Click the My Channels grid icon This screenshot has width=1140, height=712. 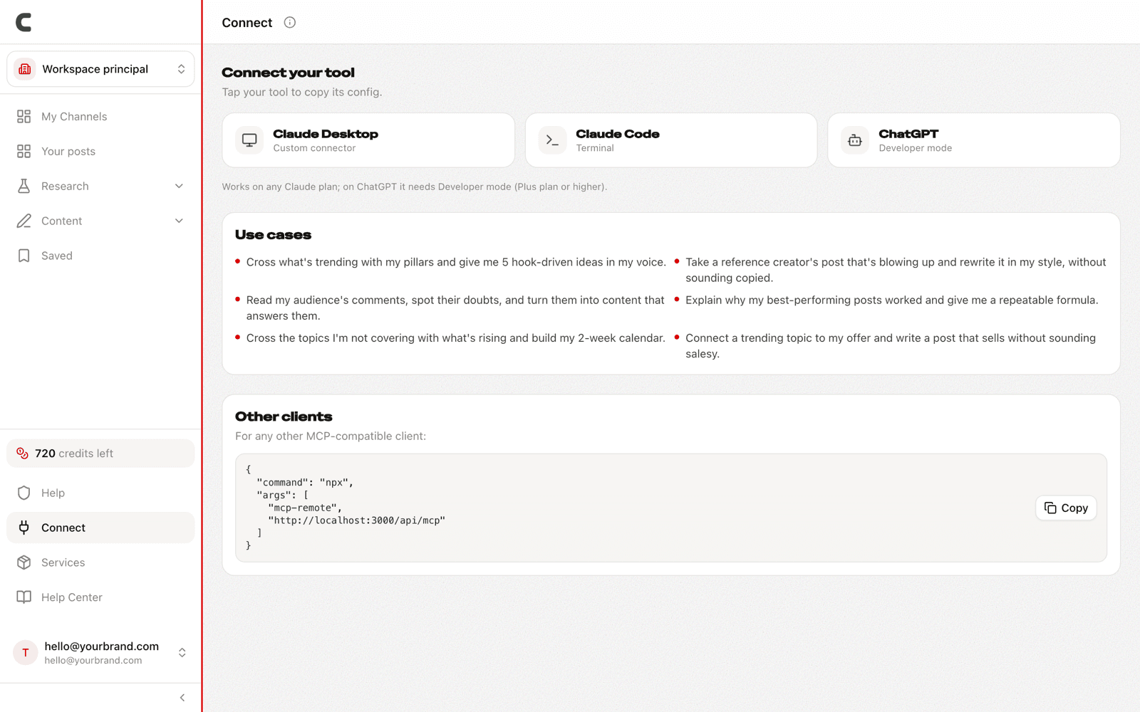[x=24, y=116]
